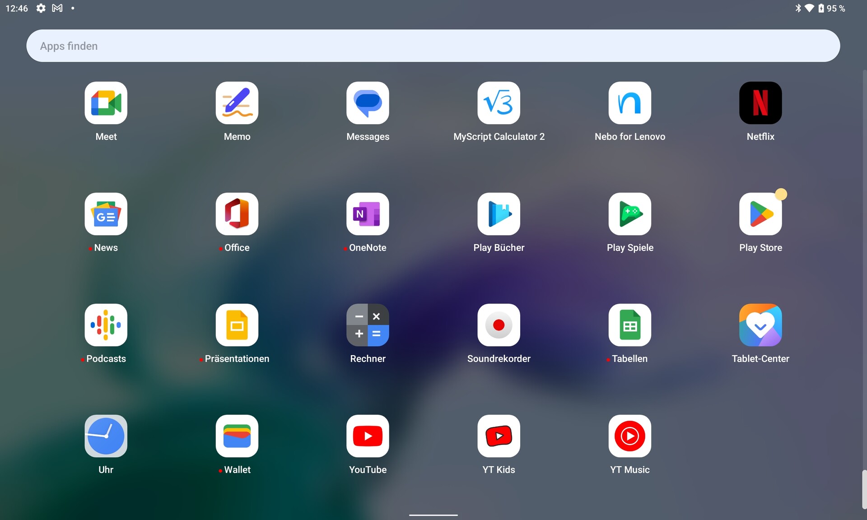Open Google Messages app
This screenshot has width=867, height=520.
[368, 103]
